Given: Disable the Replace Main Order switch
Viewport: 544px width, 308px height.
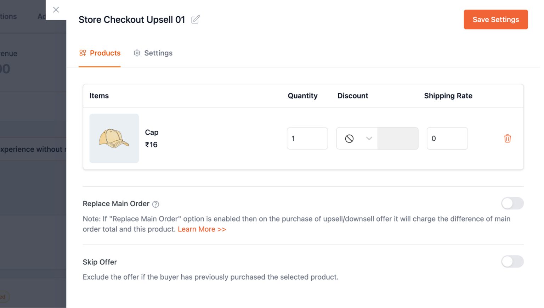Looking at the screenshot, I should (512, 203).
